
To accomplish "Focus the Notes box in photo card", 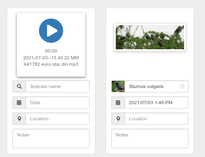I will pos(150,138).
